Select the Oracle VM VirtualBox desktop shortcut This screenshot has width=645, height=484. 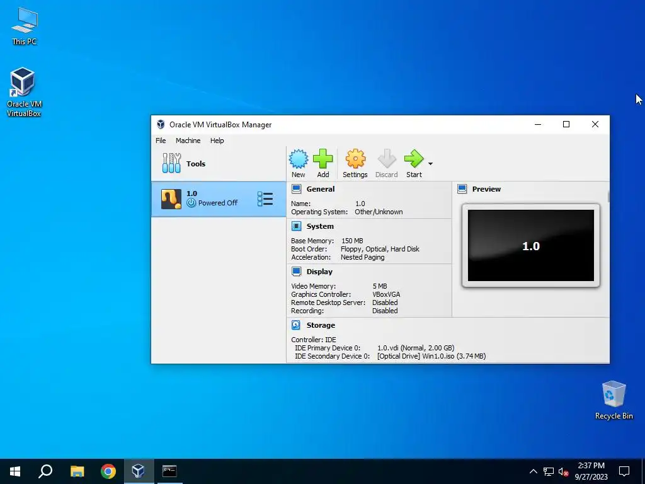23,92
